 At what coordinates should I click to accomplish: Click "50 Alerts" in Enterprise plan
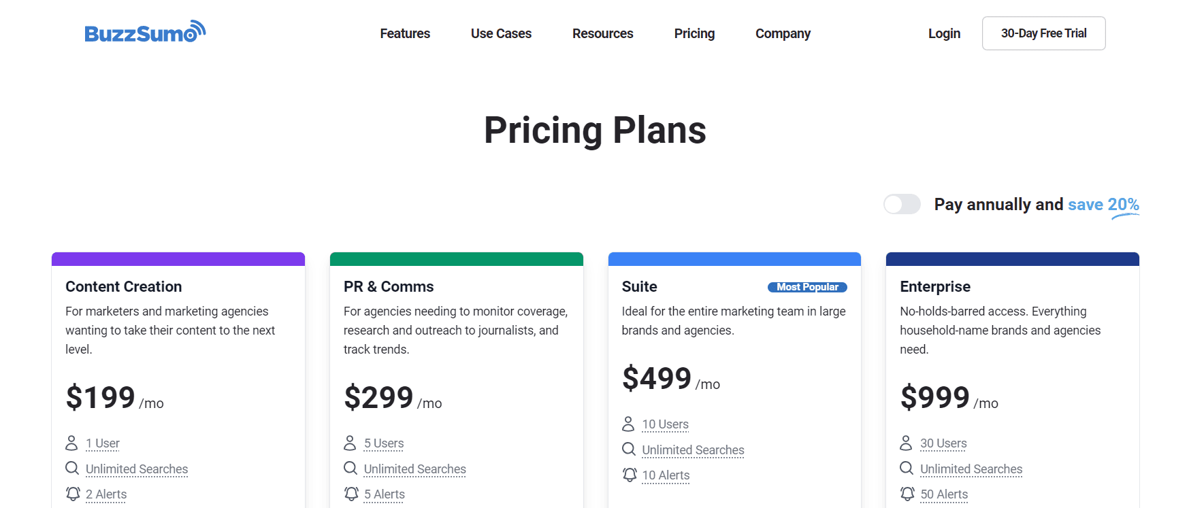[x=944, y=494]
